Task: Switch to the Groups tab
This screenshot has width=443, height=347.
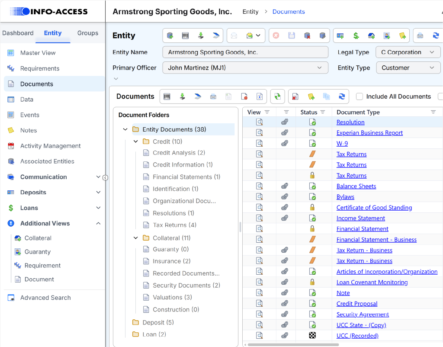Action: [x=87, y=32]
